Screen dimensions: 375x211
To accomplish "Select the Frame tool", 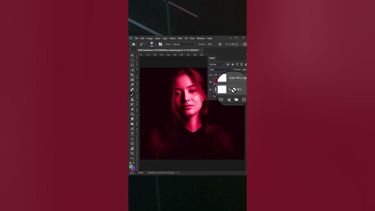I will coord(132,80).
